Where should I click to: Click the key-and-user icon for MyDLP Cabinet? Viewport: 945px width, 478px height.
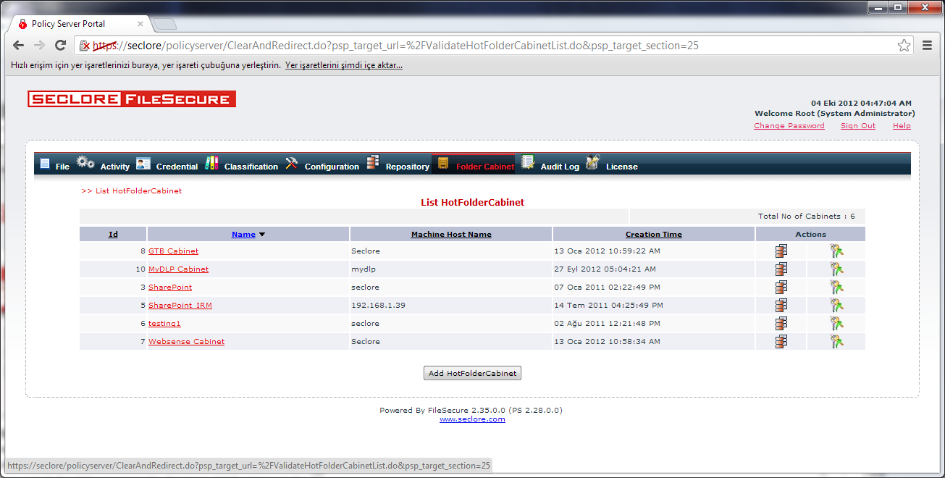point(836,269)
